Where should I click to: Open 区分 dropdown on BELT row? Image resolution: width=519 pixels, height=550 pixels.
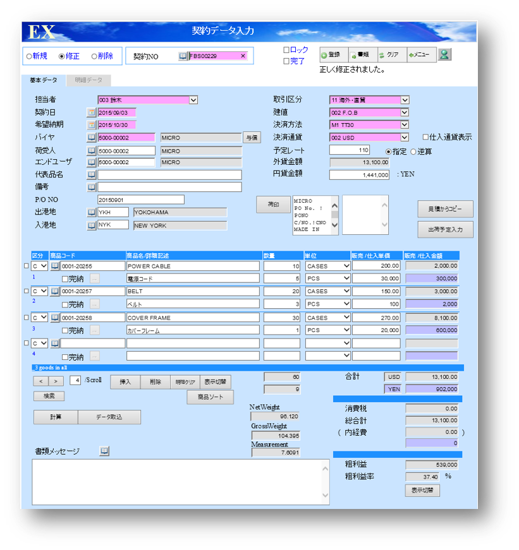tap(44, 291)
